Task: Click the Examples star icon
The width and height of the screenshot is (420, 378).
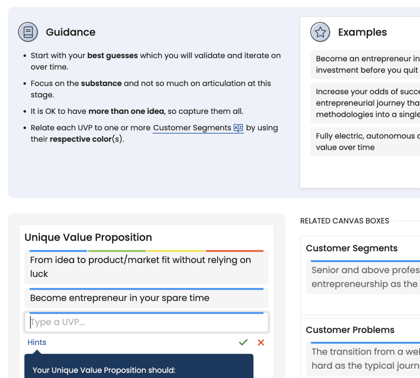Action: click(x=320, y=32)
